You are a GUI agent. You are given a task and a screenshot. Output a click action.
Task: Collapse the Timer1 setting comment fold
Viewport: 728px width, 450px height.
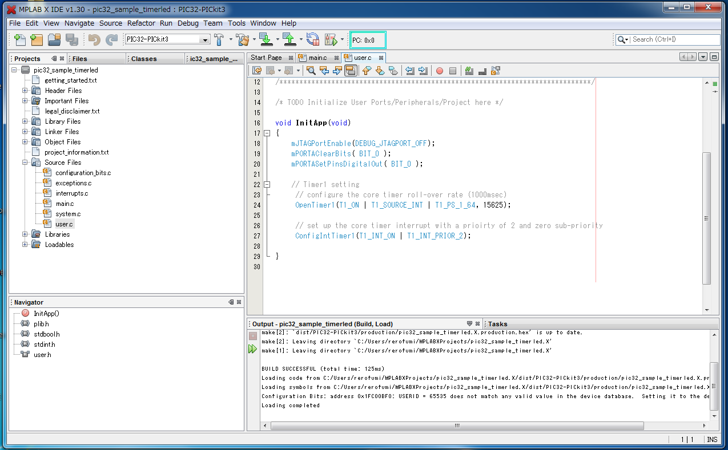[x=267, y=184]
